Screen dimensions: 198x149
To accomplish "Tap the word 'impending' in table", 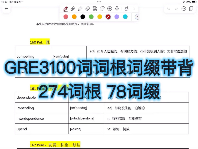I will [x=25, y=108].
